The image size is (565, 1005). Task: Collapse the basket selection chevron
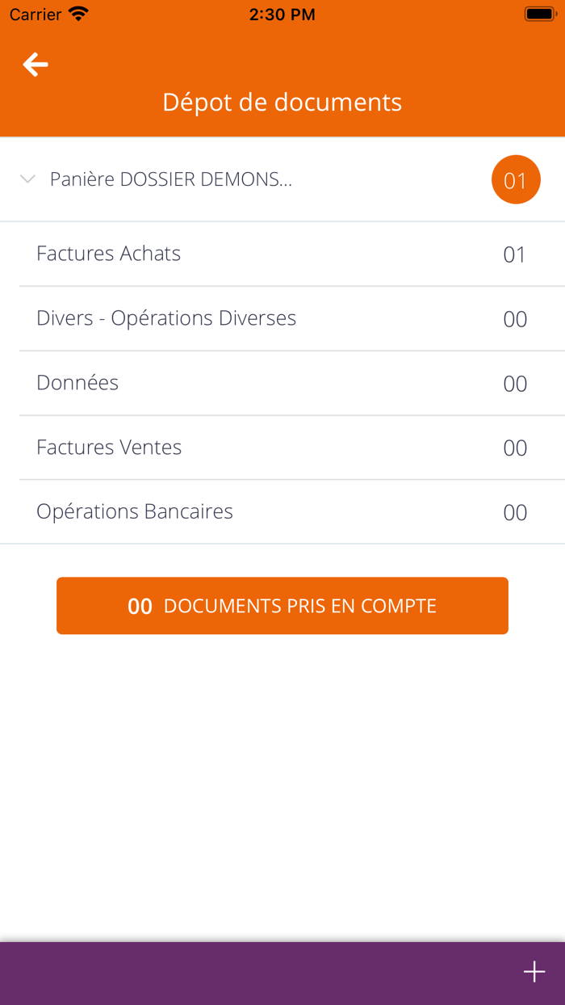pyautogui.click(x=27, y=179)
